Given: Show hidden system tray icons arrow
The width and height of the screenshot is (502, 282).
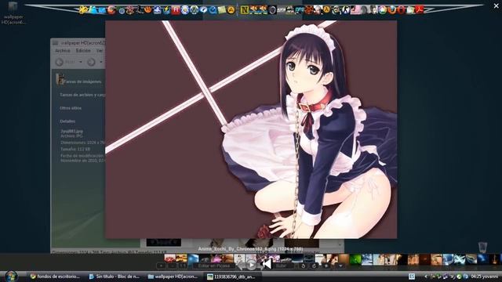Looking at the screenshot, I should [x=426, y=277].
